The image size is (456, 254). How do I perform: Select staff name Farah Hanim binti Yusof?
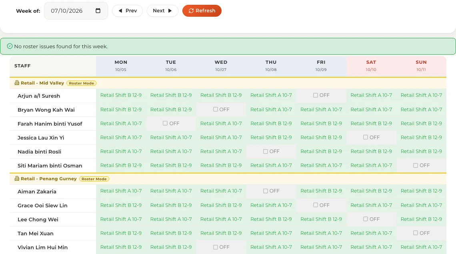click(50, 124)
